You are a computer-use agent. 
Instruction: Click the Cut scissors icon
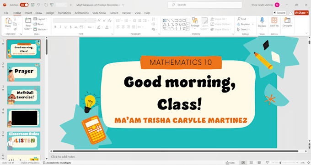pyautogui.click(x=15, y=19)
